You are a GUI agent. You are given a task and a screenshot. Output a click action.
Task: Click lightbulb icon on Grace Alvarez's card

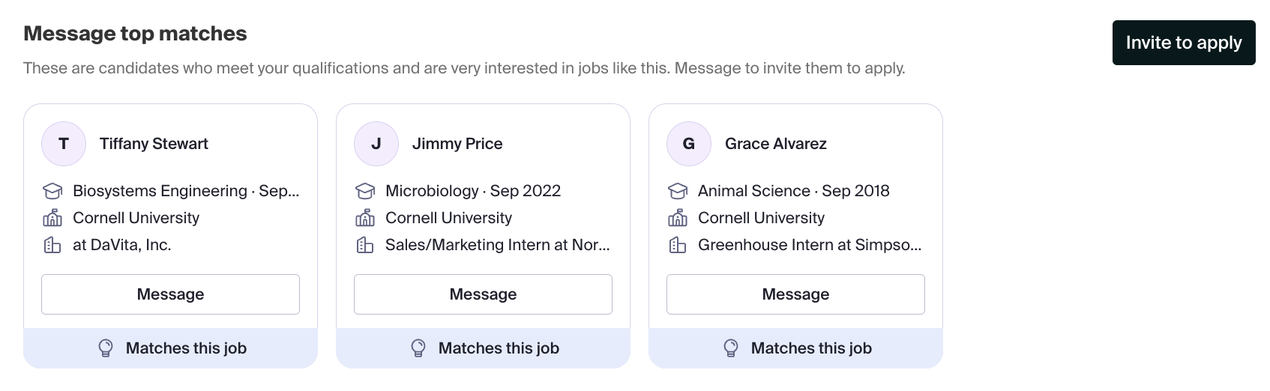pos(731,348)
